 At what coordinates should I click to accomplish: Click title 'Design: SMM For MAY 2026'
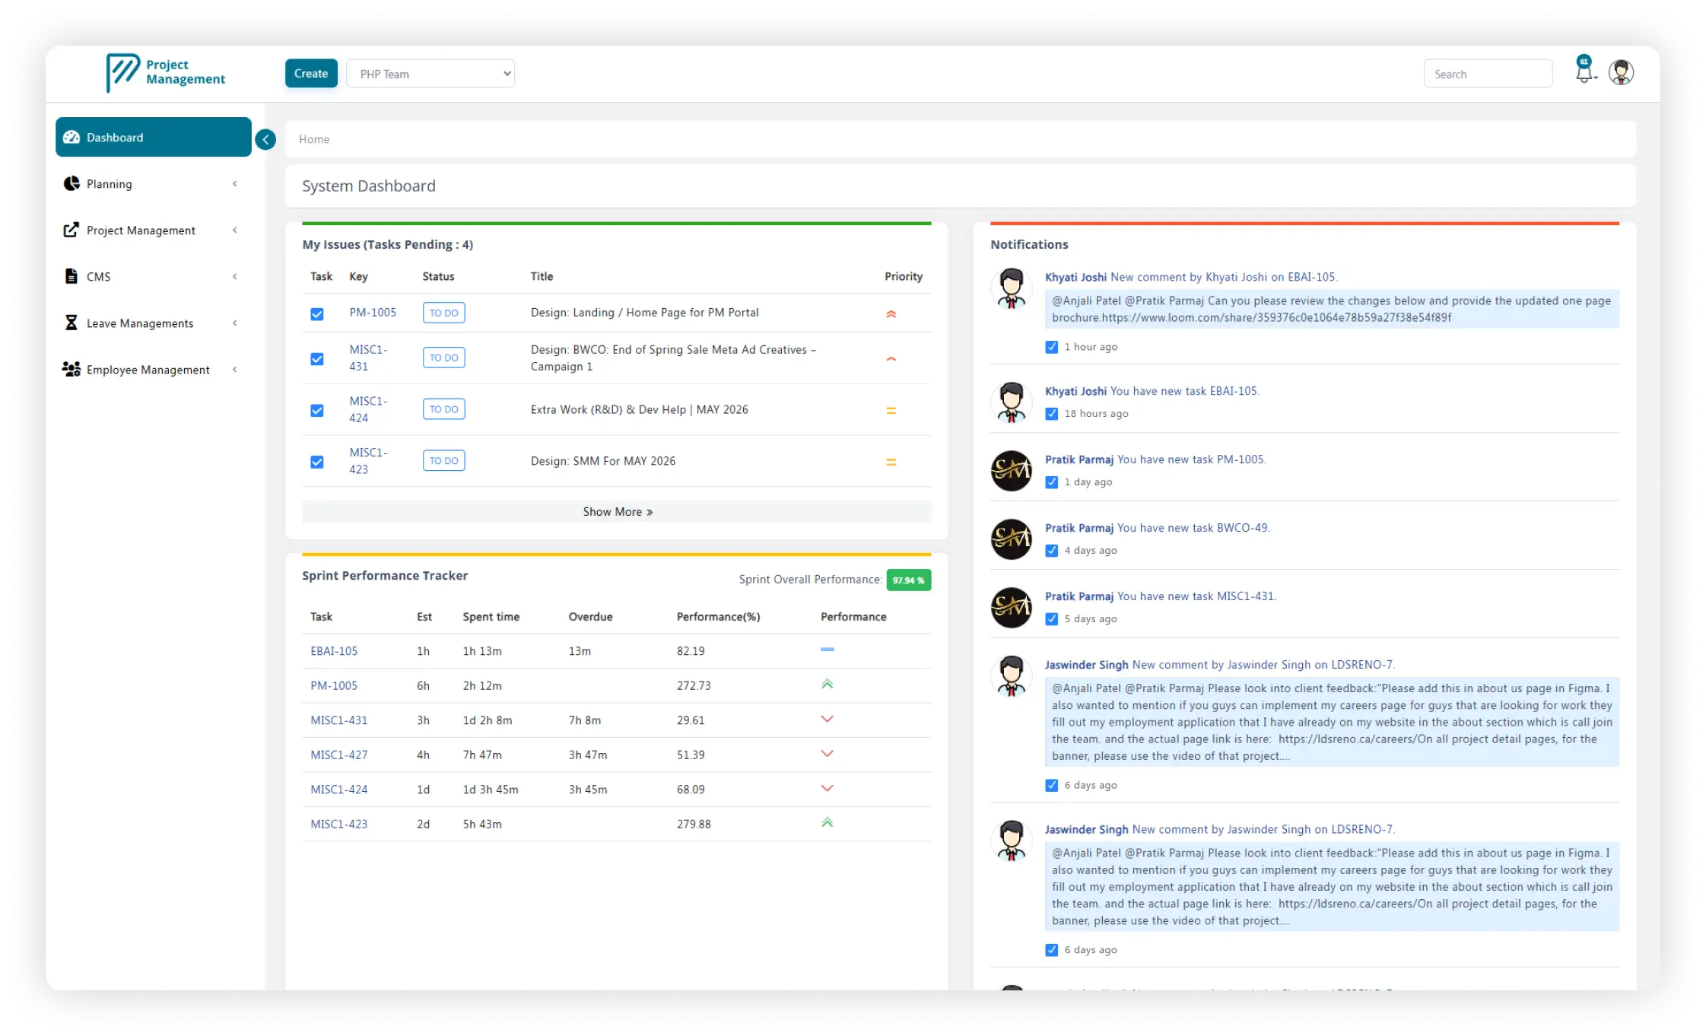[x=603, y=461]
